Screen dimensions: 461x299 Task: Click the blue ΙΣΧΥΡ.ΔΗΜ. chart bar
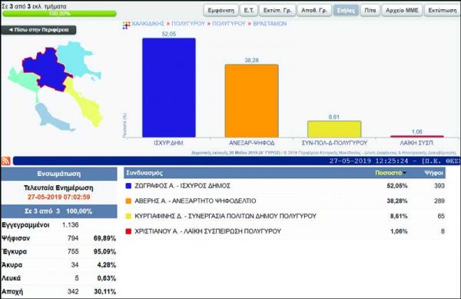click(x=169, y=88)
